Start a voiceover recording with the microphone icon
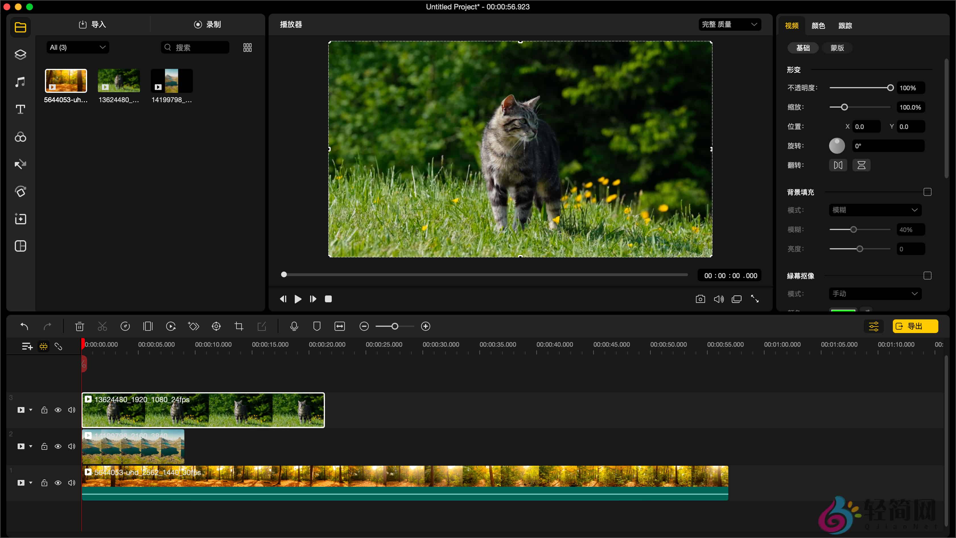The height and width of the screenshot is (538, 956). click(x=294, y=326)
